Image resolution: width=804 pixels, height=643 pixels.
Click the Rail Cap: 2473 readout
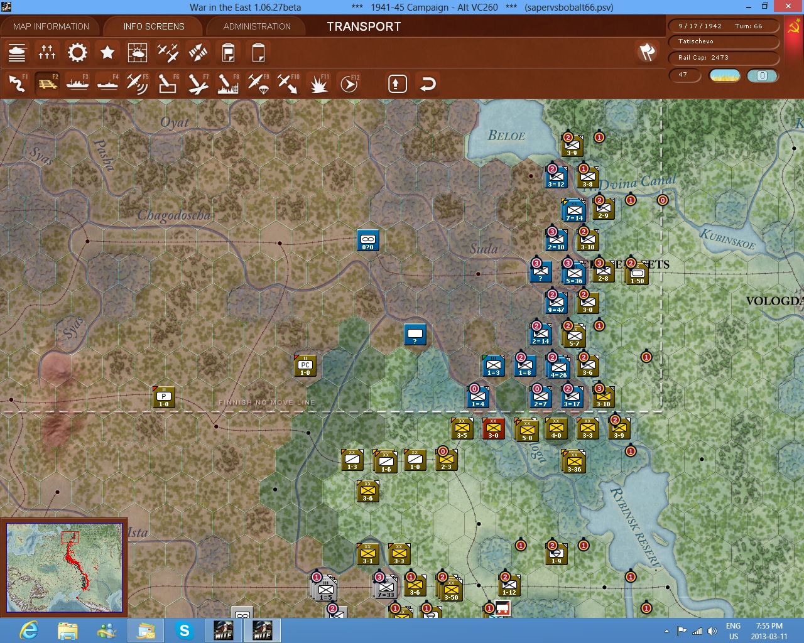724,58
